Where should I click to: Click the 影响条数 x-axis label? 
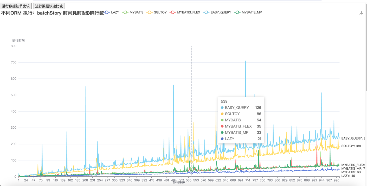click(x=179, y=182)
